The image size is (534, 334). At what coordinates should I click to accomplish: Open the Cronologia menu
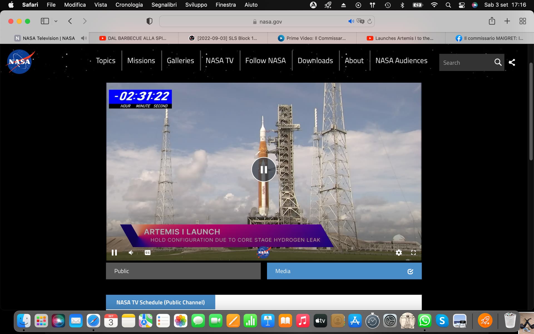click(x=129, y=5)
